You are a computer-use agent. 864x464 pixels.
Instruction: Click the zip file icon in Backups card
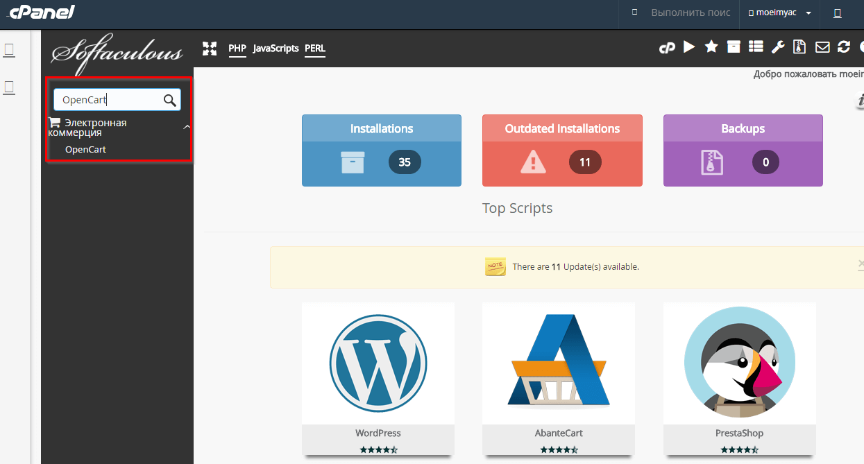click(712, 162)
